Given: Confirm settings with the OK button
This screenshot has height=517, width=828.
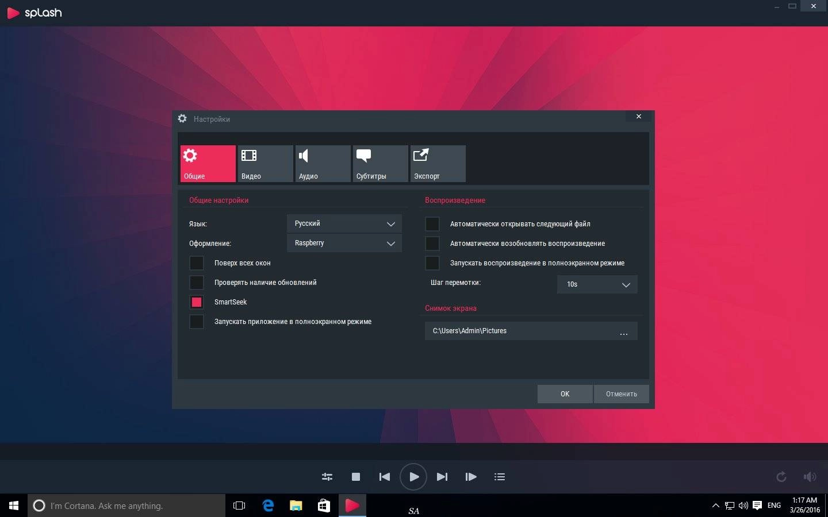Looking at the screenshot, I should [565, 394].
